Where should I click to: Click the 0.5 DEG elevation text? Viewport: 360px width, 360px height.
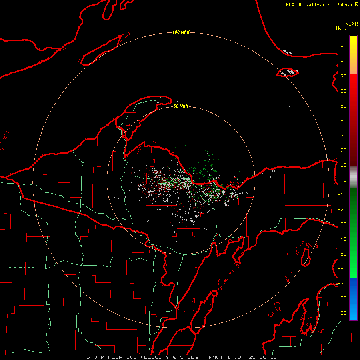coord(185,357)
